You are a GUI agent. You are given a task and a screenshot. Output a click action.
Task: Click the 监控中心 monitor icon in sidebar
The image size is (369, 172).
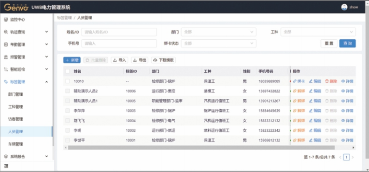point(6,20)
